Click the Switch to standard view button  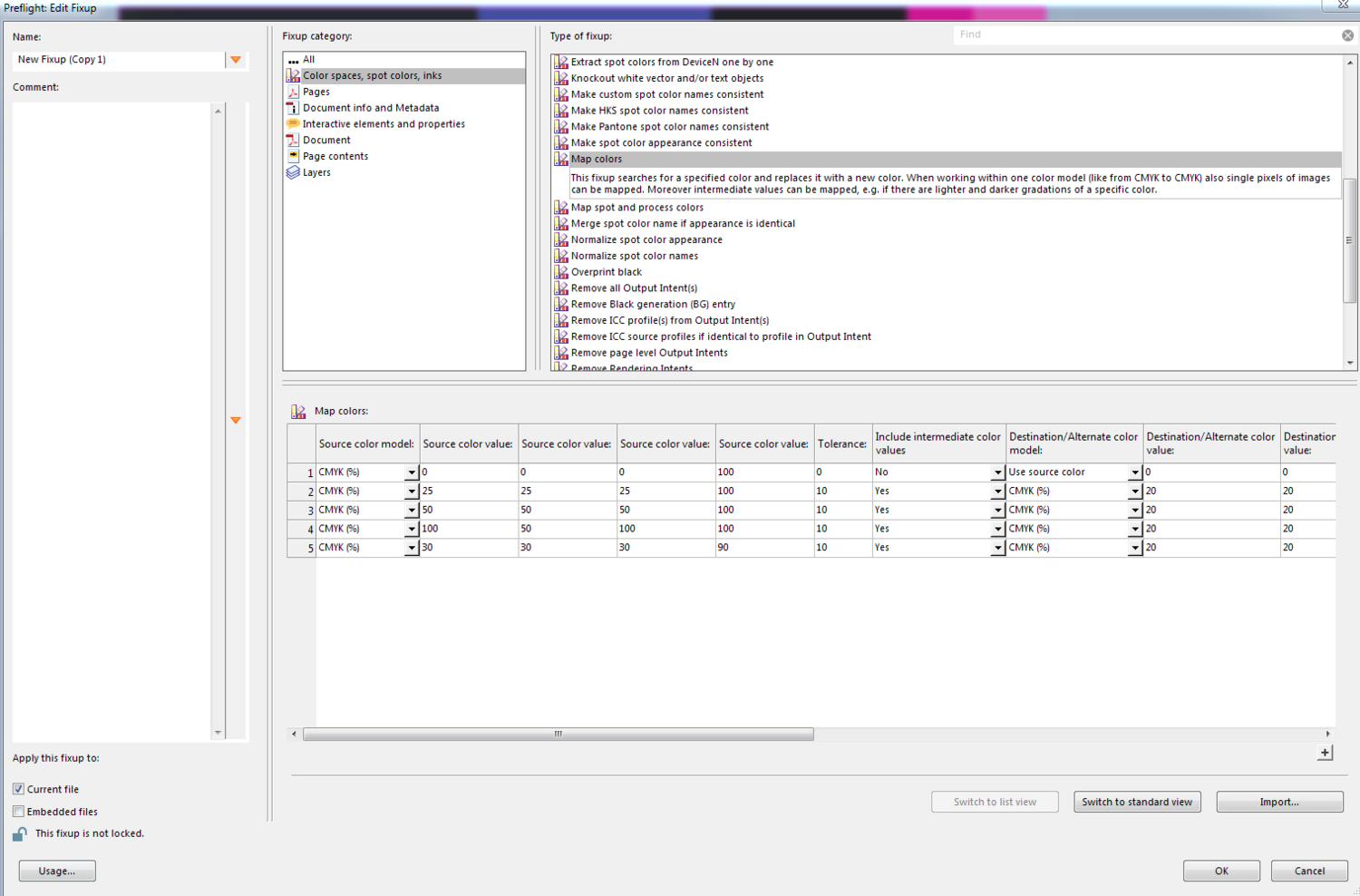[x=1137, y=802]
